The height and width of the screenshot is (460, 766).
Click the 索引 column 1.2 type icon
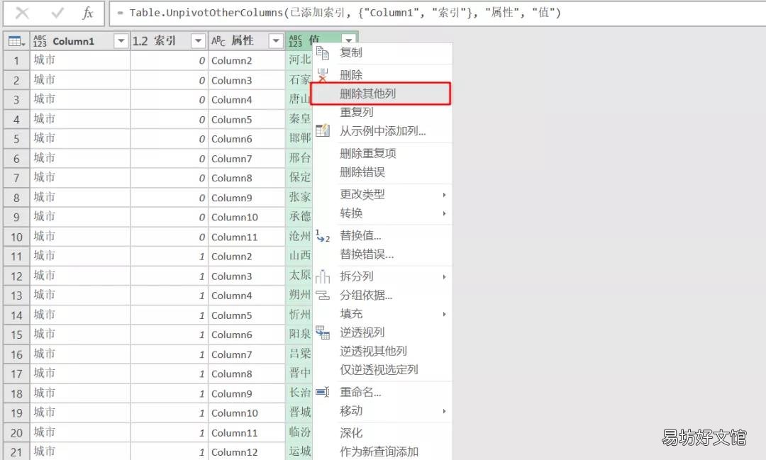pyautogui.click(x=140, y=41)
